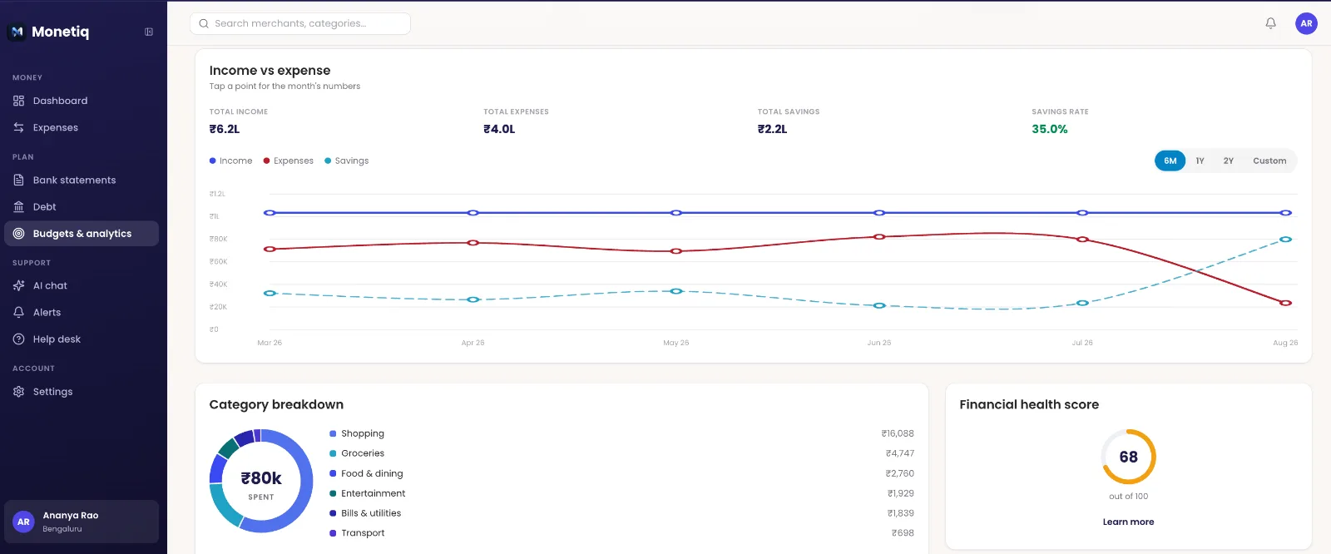Navigate to the Debt section
The height and width of the screenshot is (554, 1331).
tap(82, 206)
